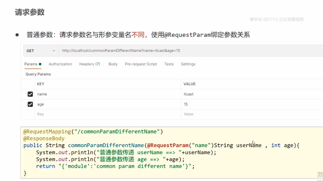Click the KEY column header
Image resolution: width=323 pixels, height=181 pixels.
click(41, 84)
